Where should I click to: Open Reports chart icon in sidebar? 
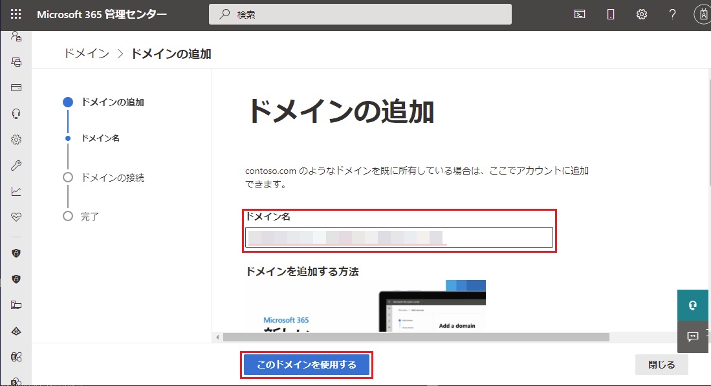16,191
